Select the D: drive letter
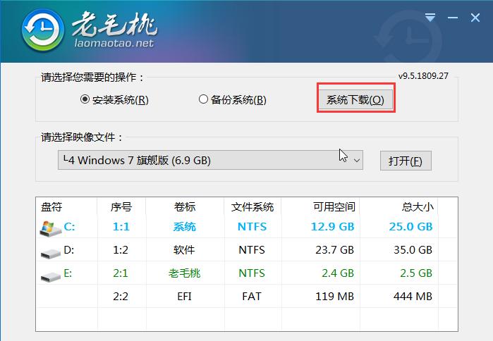The image size is (493, 341). coord(69,249)
